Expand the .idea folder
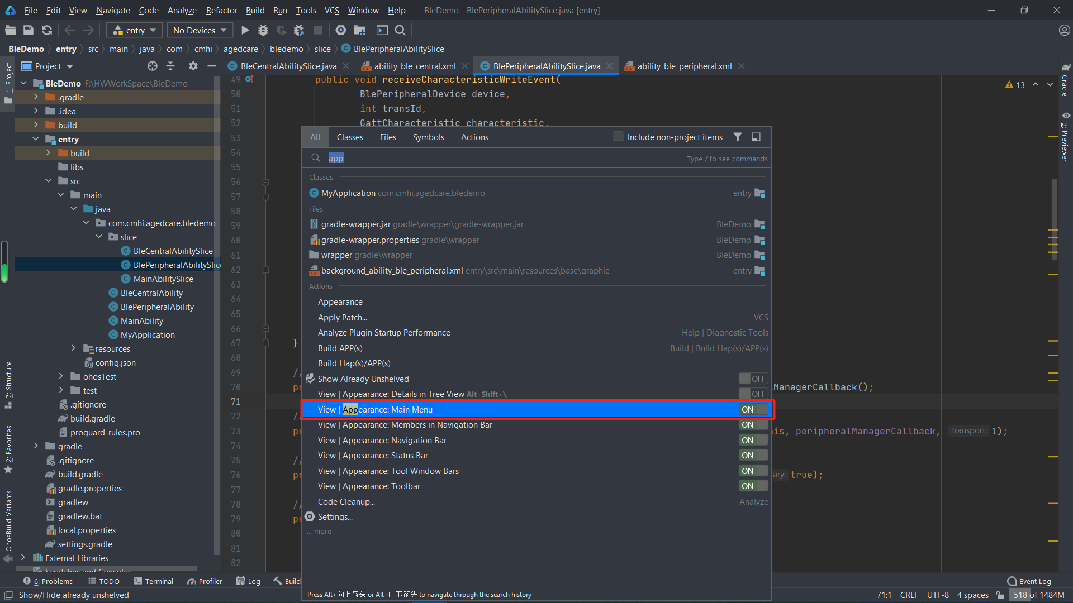The width and height of the screenshot is (1073, 603). click(x=36, y=111)
